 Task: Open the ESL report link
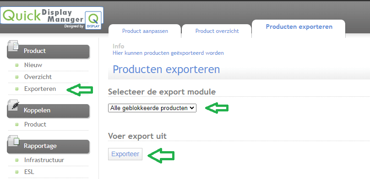pos(29,172)
